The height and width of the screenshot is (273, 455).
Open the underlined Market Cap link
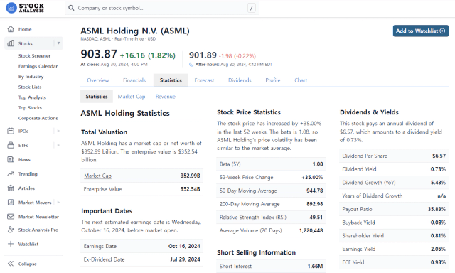[98, 176]
